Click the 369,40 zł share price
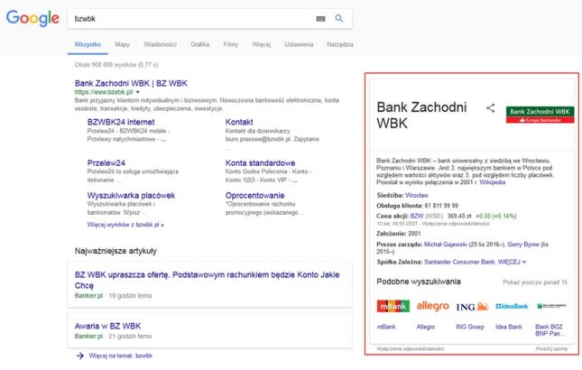The width and height of the screenshot is (582, 370). click(x=459, y=216)
